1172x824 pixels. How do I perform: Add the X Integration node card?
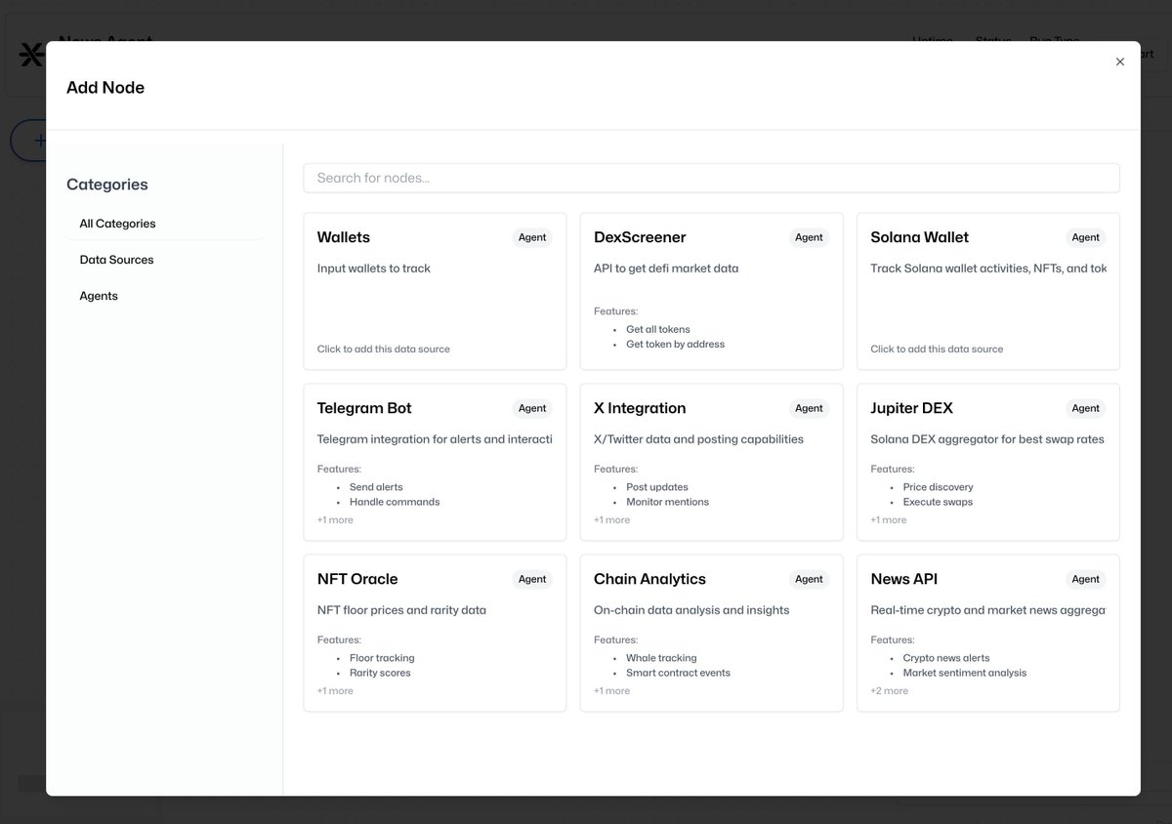[x=711, y=462]
